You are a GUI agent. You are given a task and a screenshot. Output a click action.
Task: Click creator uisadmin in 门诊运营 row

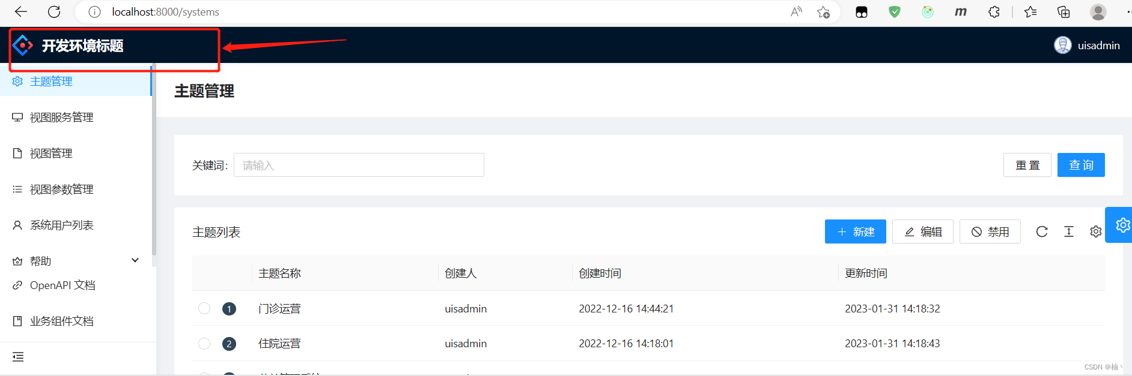(x=466, y=309)
